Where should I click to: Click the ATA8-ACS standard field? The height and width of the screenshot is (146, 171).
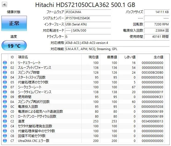coord(117,43)
